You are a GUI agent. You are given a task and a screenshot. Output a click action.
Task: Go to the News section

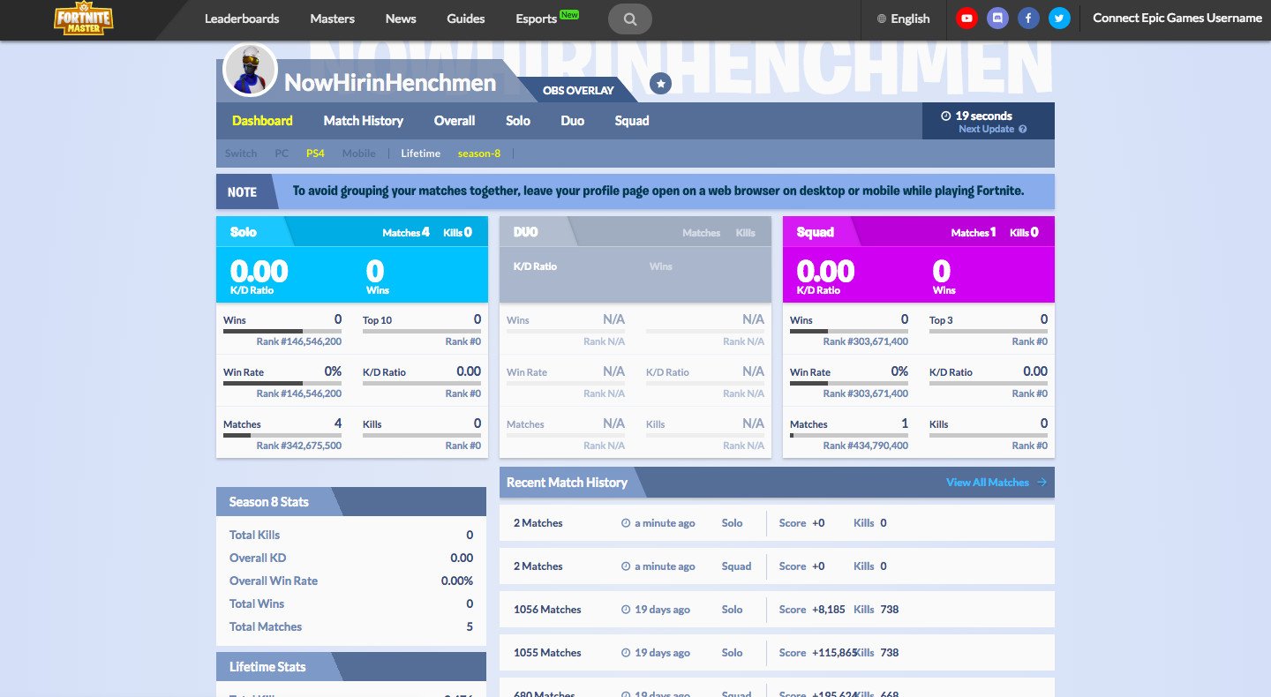coord(401,19)
